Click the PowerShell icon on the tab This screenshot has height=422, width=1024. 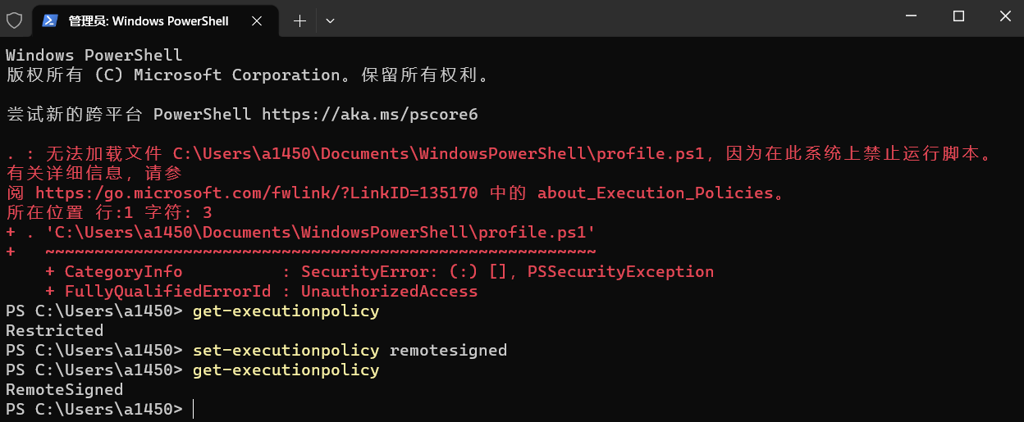point(50,20)
